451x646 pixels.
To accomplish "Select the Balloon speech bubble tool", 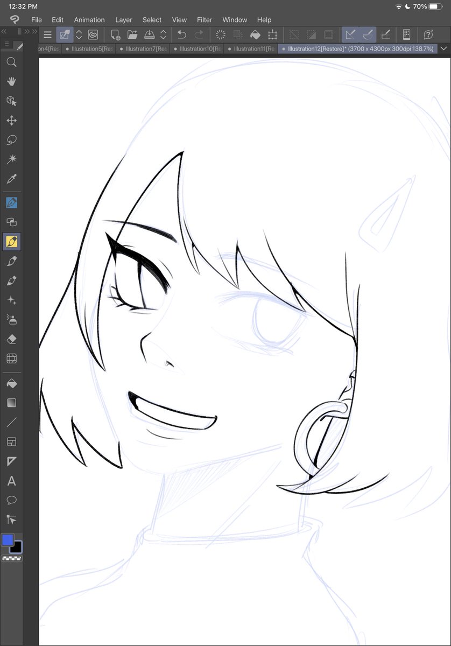I will tap(11, 500).
